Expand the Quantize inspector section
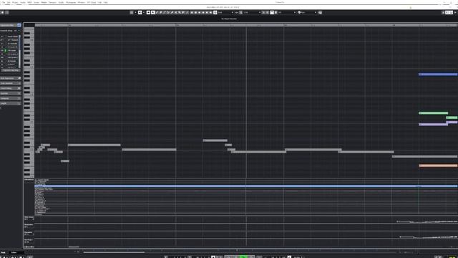 tap(11, 94)
